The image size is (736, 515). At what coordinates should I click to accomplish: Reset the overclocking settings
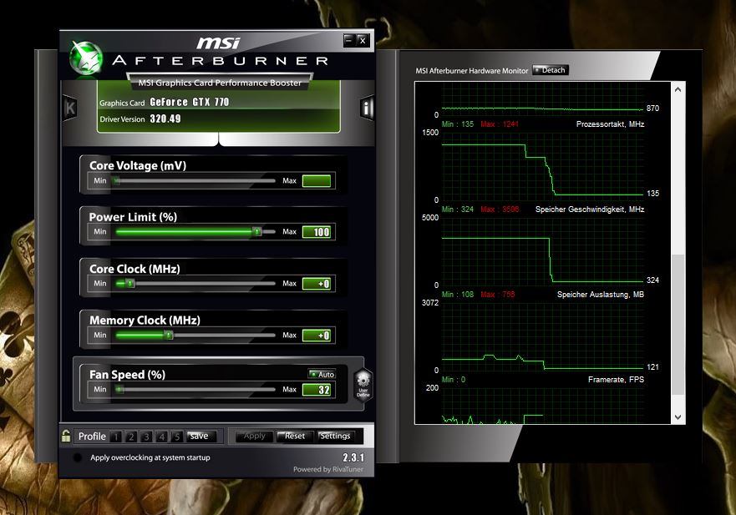[294, 437]
